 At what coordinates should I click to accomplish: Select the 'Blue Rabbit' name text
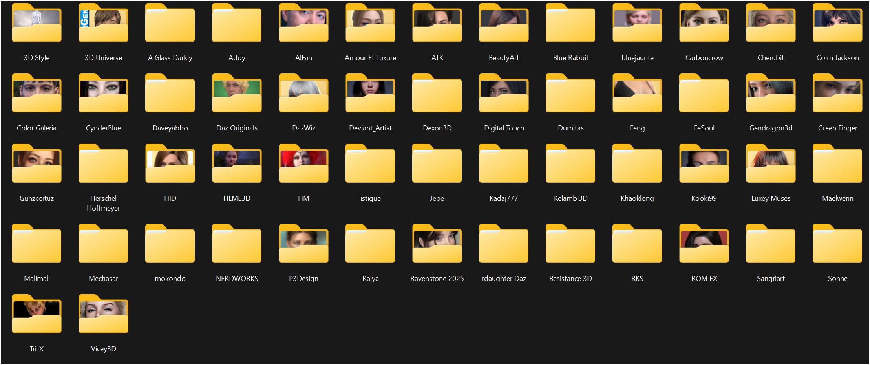pyautogui.click(x=570, y=58)
